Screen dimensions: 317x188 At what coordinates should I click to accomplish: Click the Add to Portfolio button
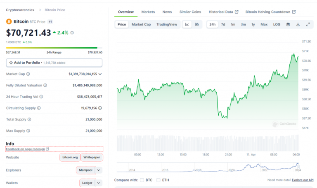click(x=54, y=63)
